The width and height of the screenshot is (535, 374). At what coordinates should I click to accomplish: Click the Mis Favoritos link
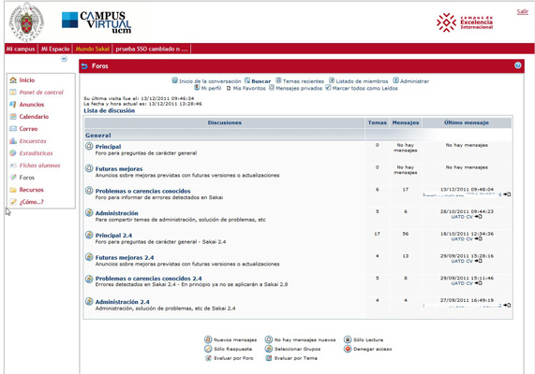[249, 88]
